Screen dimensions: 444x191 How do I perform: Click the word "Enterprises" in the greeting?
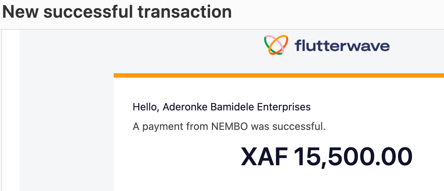tap(284, 107)
